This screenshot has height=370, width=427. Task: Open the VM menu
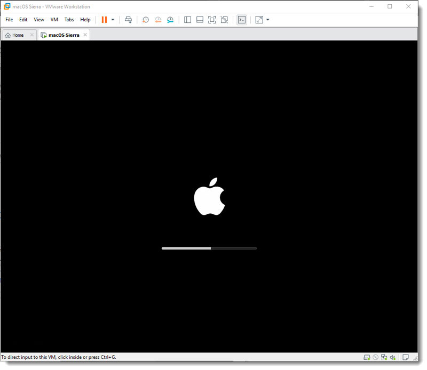54,20
